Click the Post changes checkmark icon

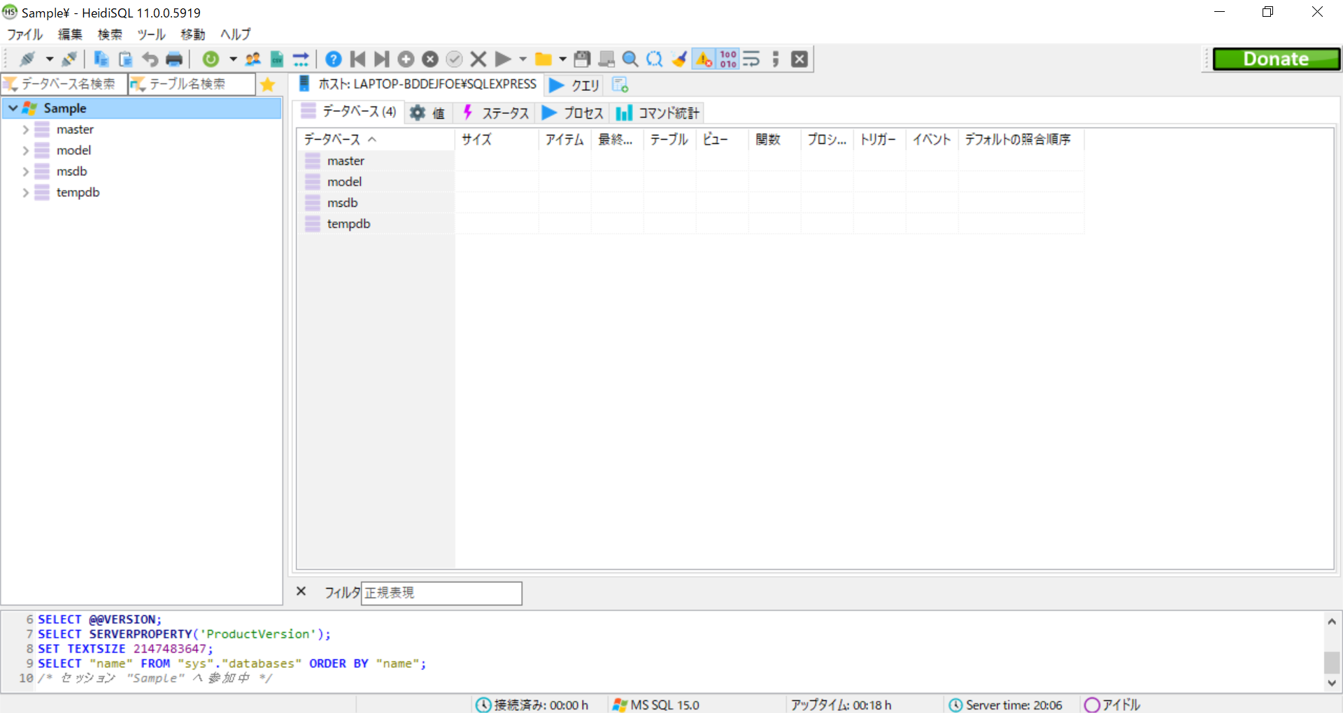[x=454, y=59]
